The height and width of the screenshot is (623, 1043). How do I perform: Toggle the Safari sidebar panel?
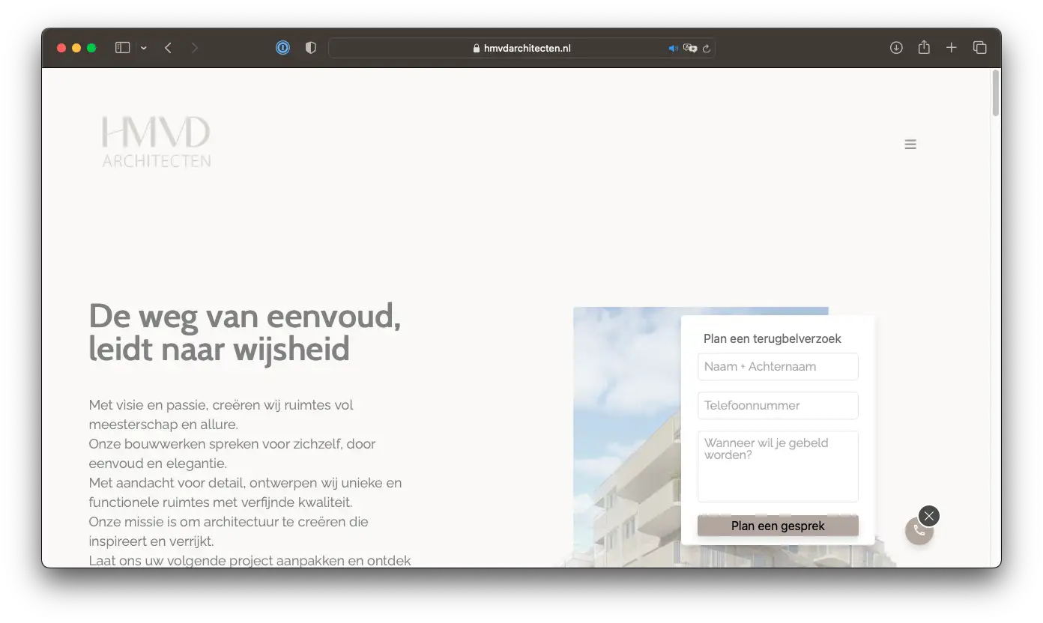tap(122, 48)
